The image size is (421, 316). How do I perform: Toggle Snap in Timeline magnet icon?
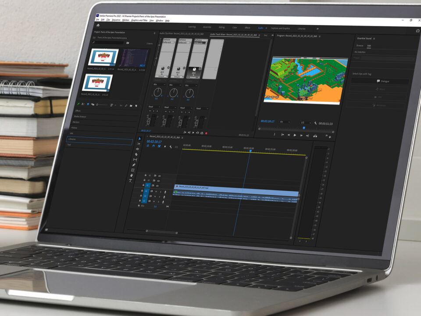pos(153,146)
